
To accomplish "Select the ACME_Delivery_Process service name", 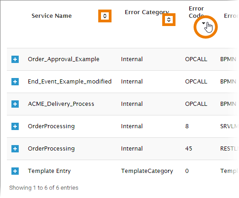I will coord(61,104).
